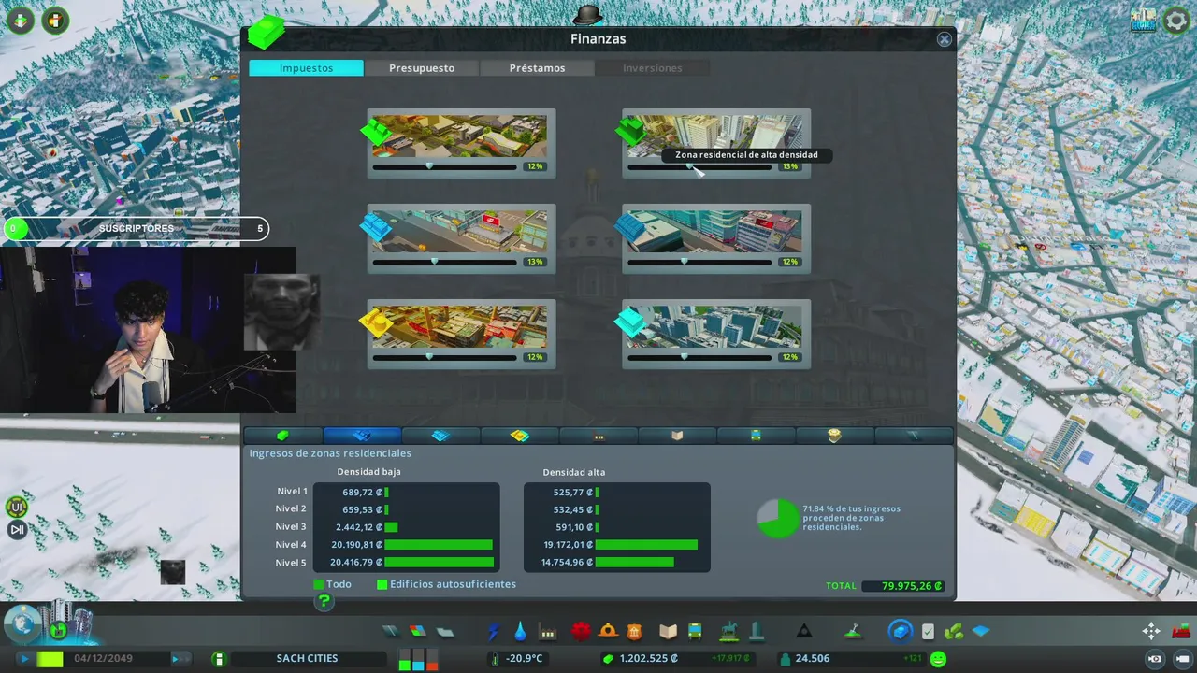
Task: Open the Electricity lightning bolt menu
Action: [494, 632]
